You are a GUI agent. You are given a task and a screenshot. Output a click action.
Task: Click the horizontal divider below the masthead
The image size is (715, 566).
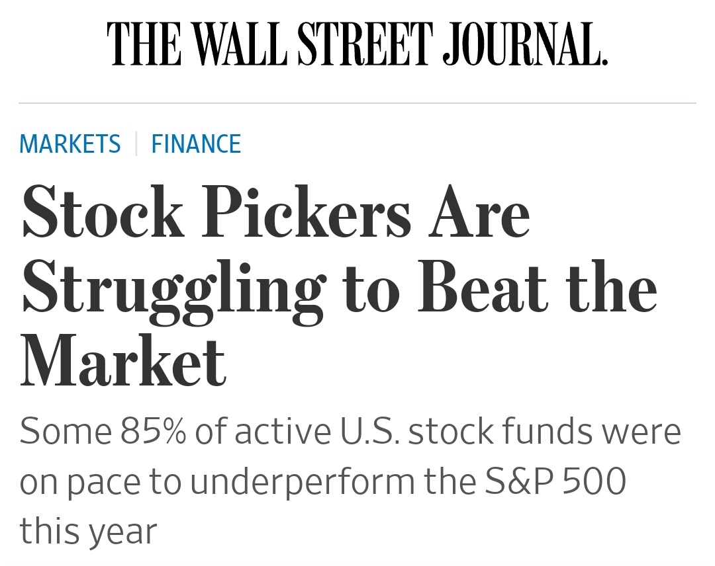tap(358, 103)
